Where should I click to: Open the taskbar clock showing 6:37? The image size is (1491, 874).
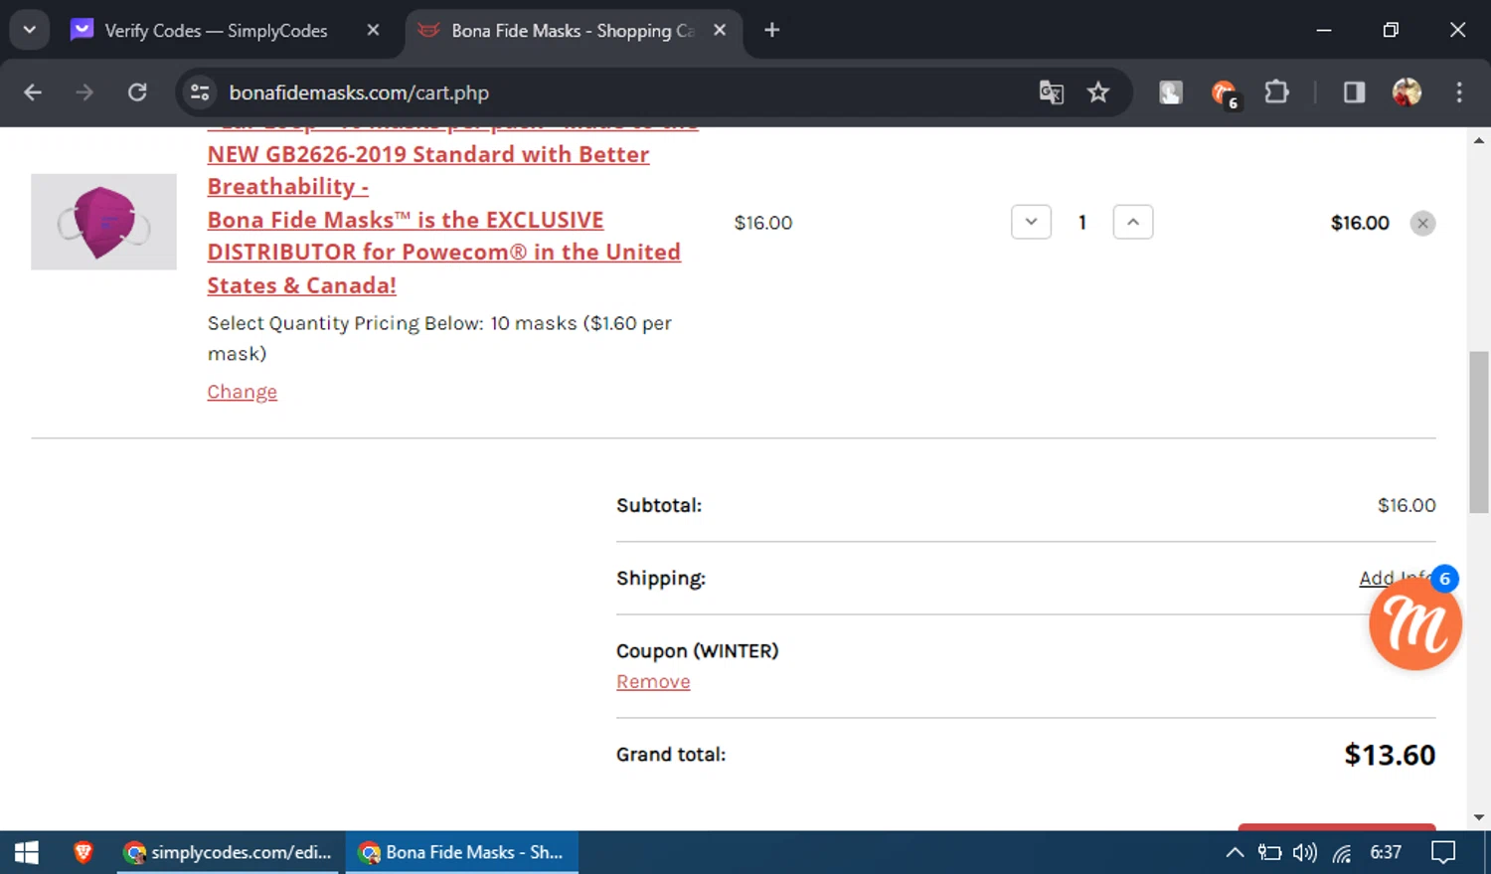1386,852
